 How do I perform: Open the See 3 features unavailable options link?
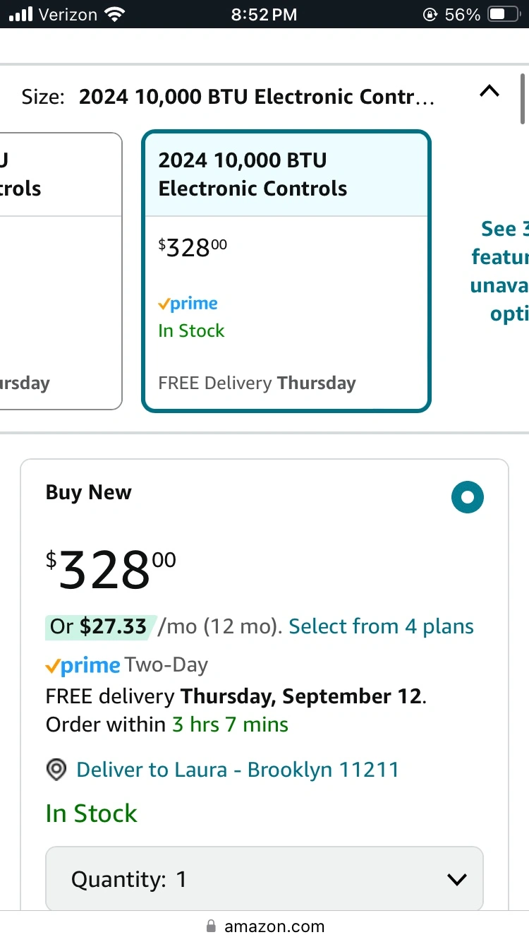(x=501, y=270)
